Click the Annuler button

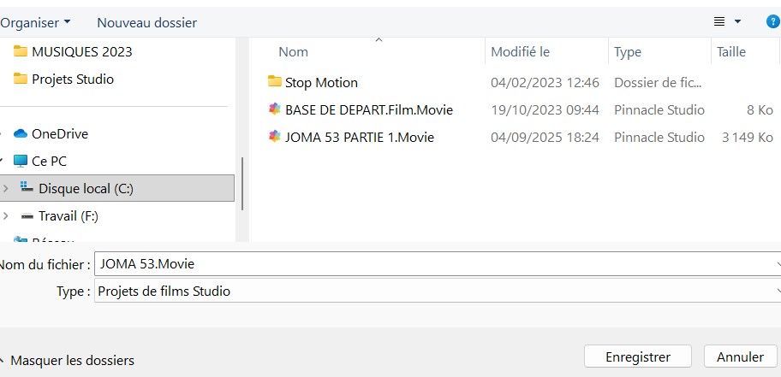click(x=740, y=356)
